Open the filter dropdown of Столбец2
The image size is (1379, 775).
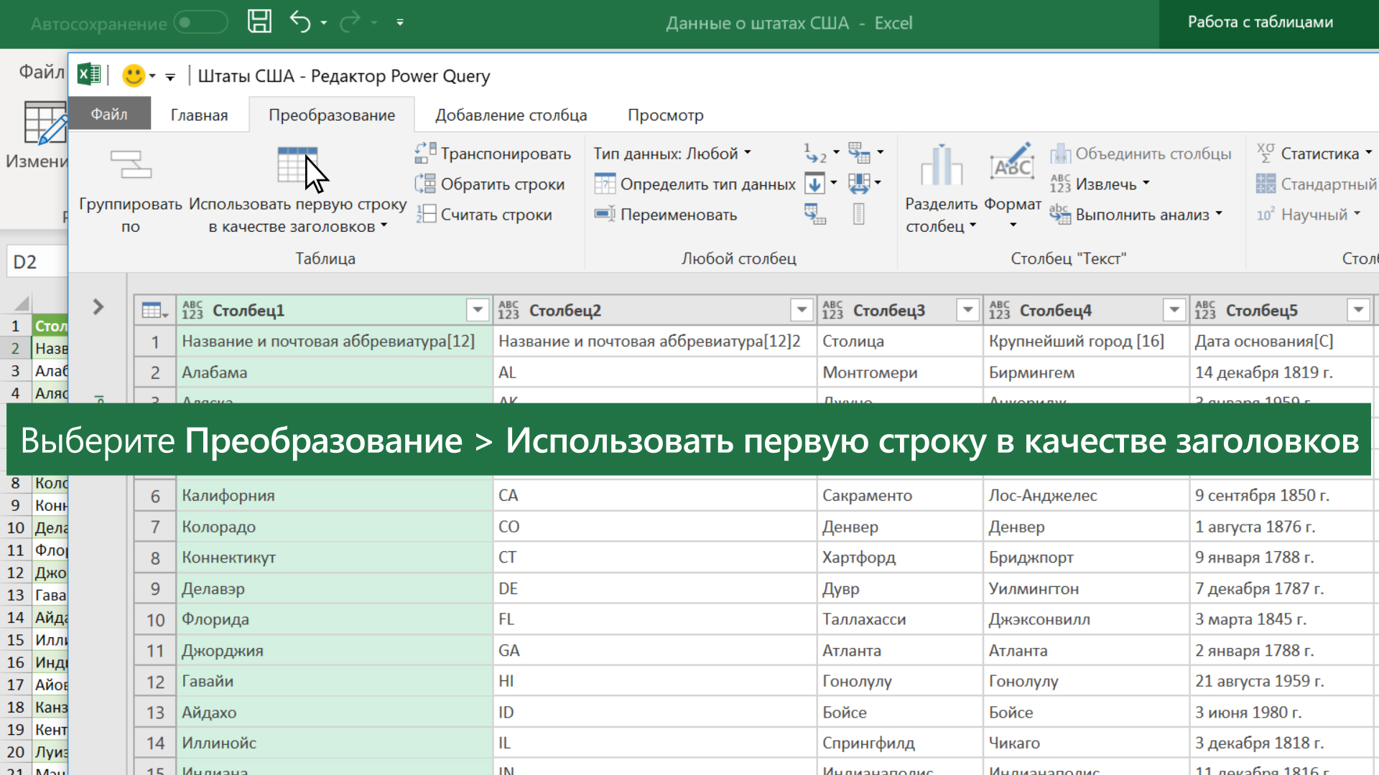pos(802,310)
